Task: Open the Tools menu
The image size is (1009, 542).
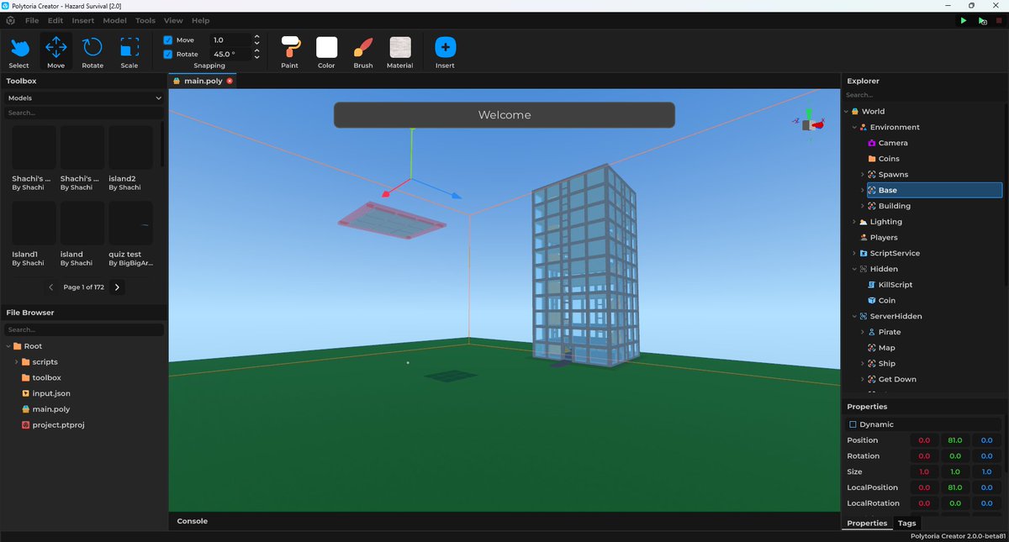Action: point(145,20)
